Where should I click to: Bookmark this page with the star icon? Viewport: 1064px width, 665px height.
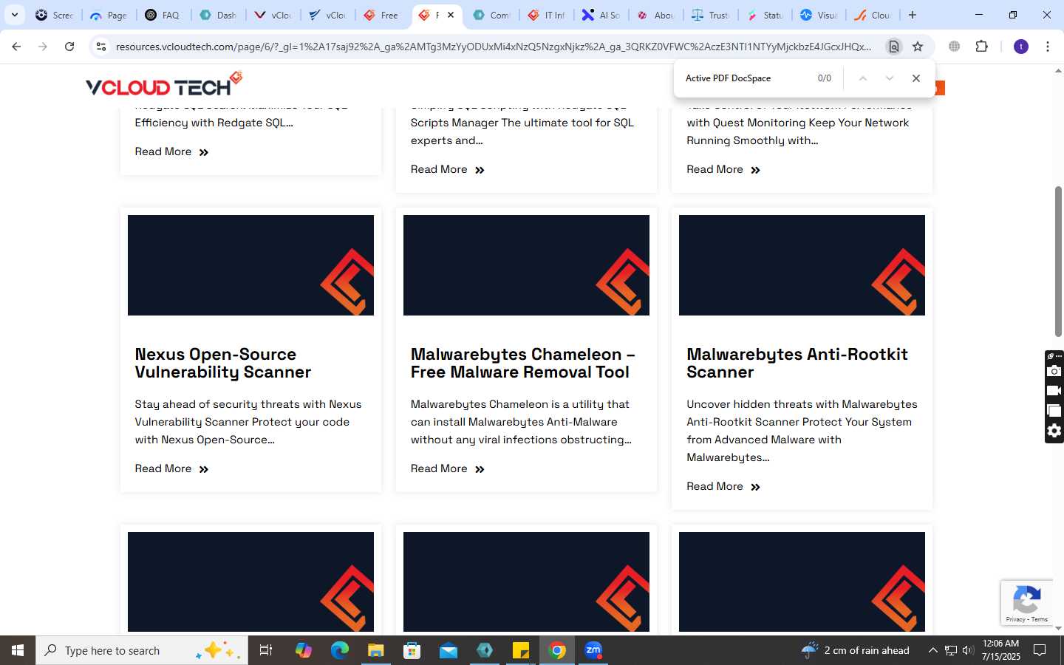click(x=918, y=47)
